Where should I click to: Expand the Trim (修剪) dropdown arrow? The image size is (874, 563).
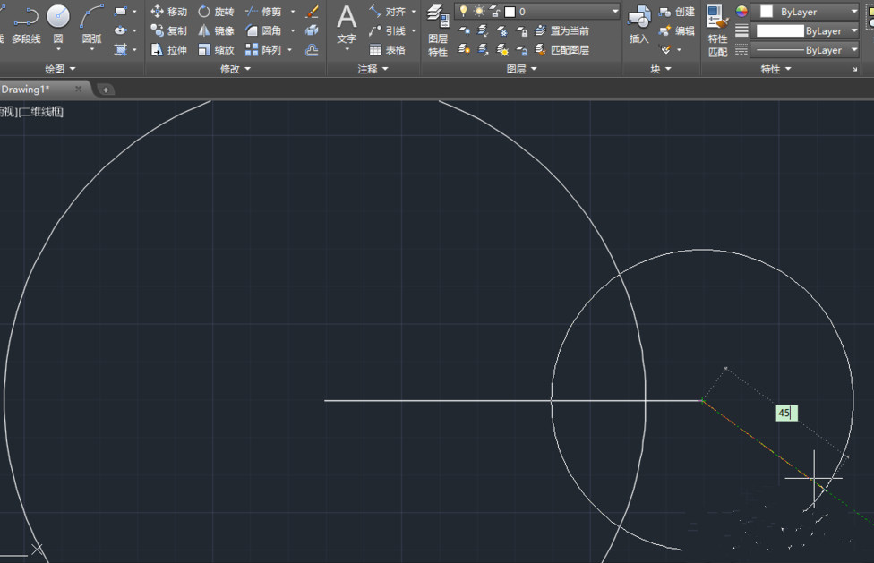[x=293, y=11]
